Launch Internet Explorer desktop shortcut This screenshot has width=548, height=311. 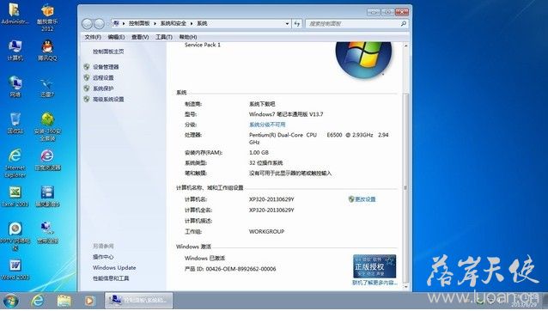tap(15, 163)
